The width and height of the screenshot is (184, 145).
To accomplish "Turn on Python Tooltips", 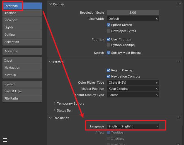I will pos(109,45).
